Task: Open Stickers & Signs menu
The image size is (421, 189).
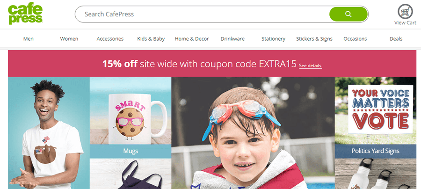Action: (x=314, y=39)
